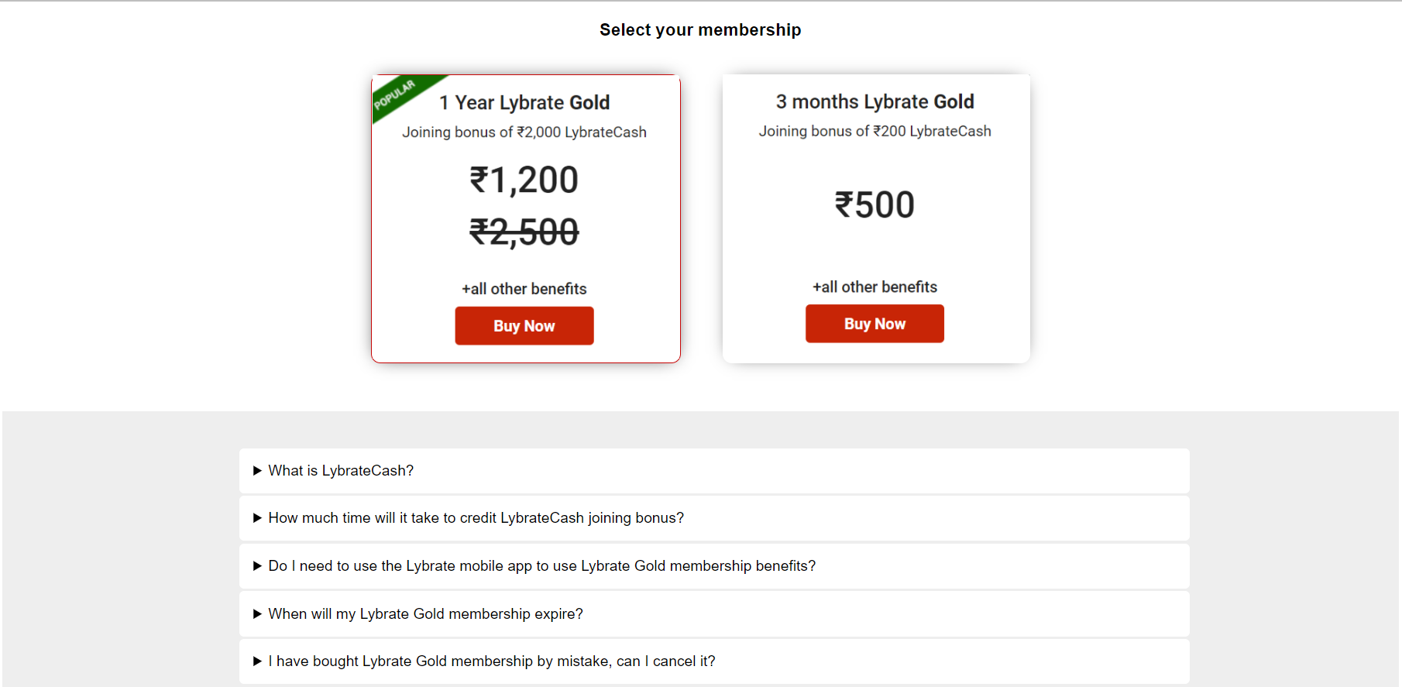Viewport: 1402px width, 687px height.
Task: Click the ₹500 price on the 3 months card
Action: 875,204
